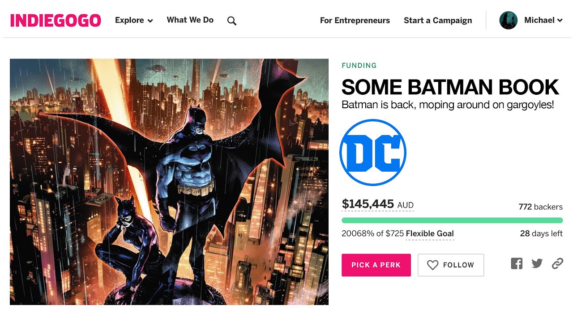This screenshot has height=322, width=573.
Task: Click the DC logo badge
Action: click(x=373, y=153)
